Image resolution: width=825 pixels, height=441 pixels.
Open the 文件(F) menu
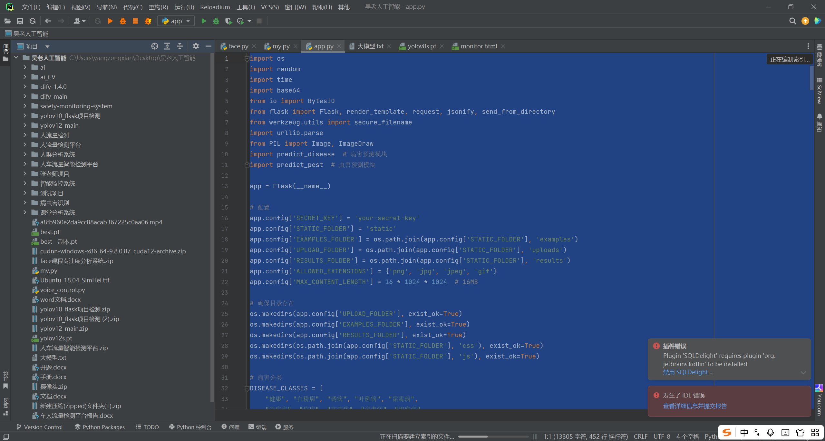31,7
